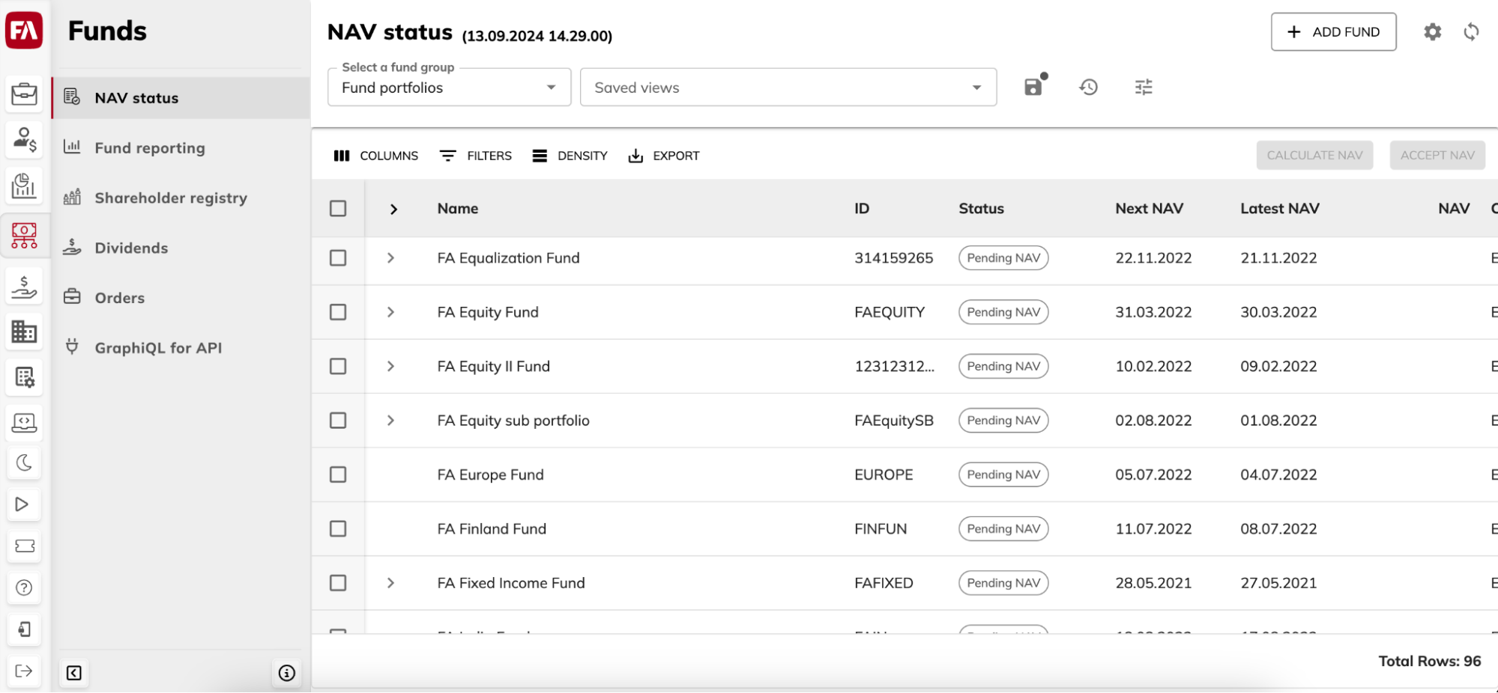Sort by the Name column header
The height and width of the screenshot is (693, 1498).
458,209
